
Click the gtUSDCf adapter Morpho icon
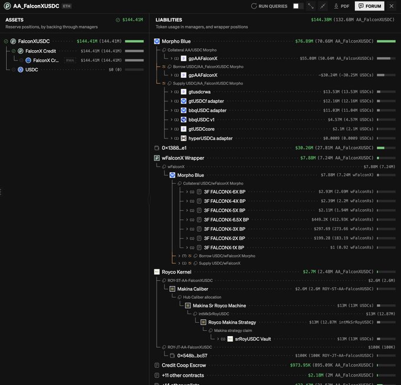tap(183, 101)
